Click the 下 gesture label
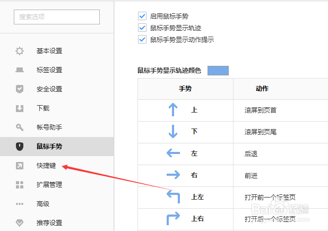Image resolution: width=328 pixels, height=231 pixels. 194,132
